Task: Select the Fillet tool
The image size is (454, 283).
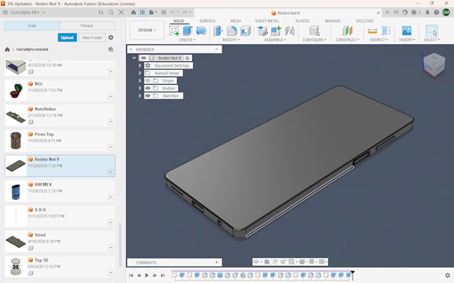Action: tap(232, 31)
